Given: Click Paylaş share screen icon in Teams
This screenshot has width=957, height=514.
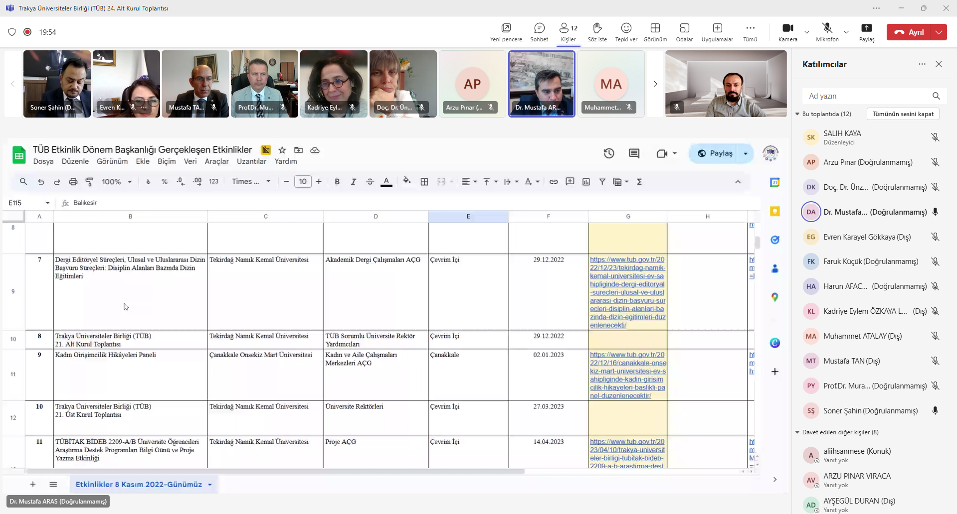Looking at the screenshot, I should pyautogui.click(x=866, y=32).
